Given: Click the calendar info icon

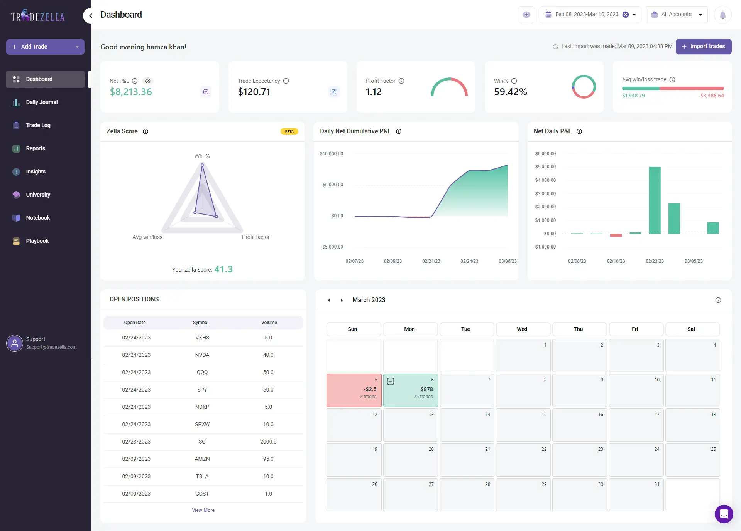Looking at the screenshot, I should [x=718, y=300].
